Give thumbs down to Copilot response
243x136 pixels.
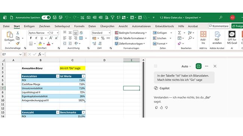(166, 108)
